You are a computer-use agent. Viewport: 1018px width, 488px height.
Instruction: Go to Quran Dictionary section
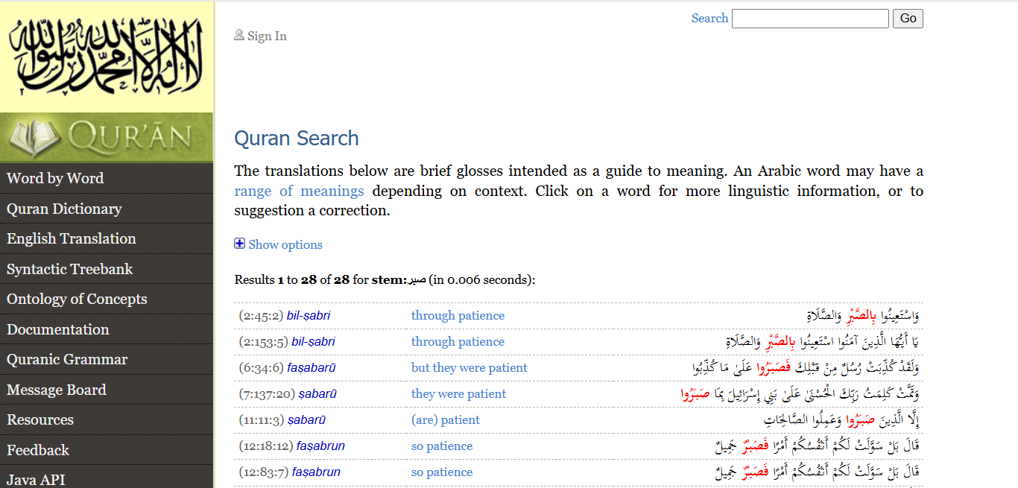[64, 209]
